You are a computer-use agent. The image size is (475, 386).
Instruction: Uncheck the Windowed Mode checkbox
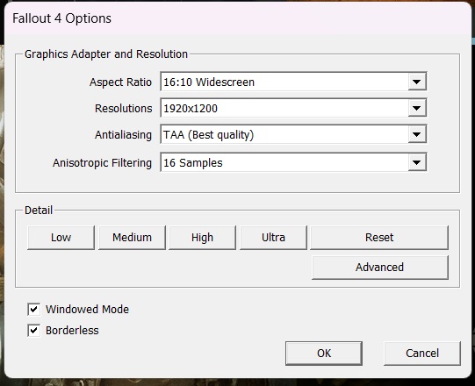[33, 310]
